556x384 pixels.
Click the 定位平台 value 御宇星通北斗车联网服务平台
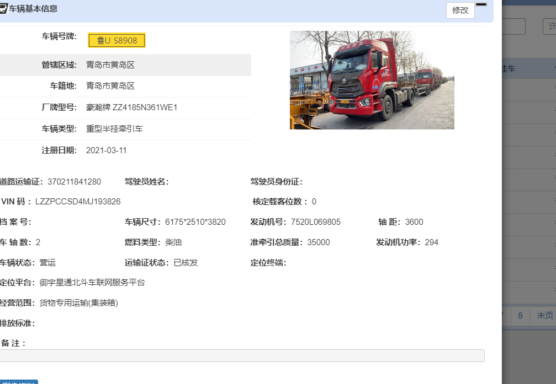(x=92, y=283)
